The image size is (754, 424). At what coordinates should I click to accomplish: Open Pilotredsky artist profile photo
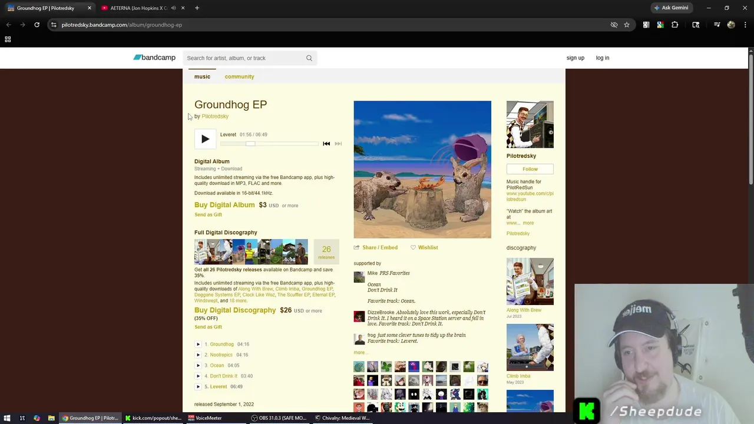pos(530,124)
